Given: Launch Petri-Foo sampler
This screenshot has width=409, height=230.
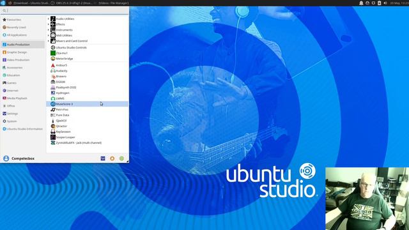Looking at the screenshot, I should click(88, 109).
